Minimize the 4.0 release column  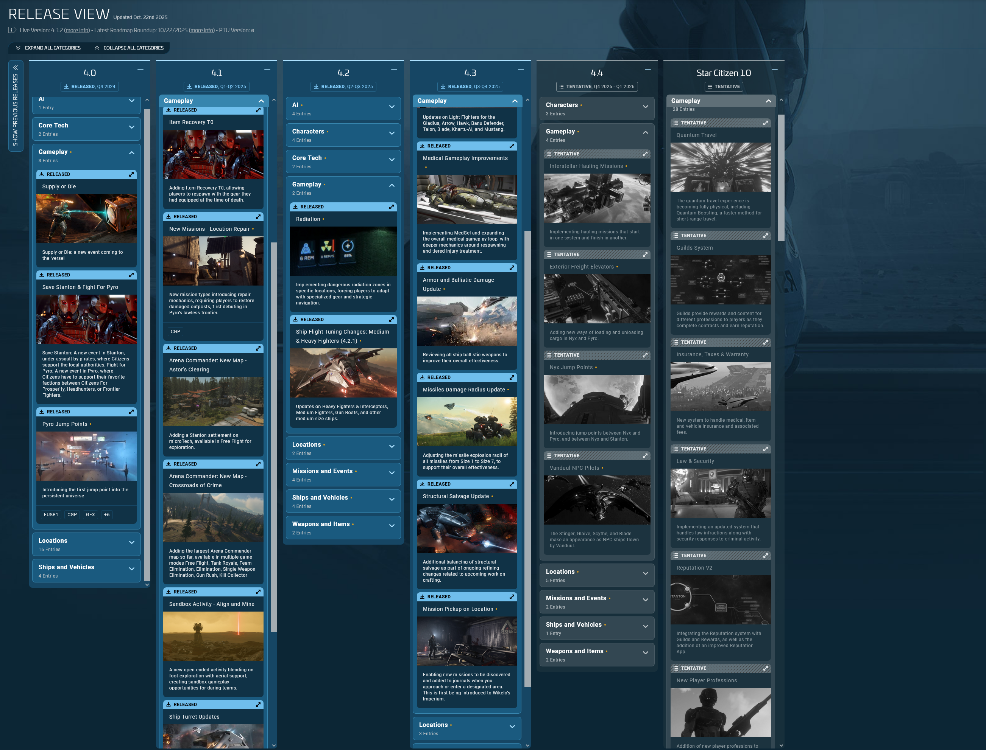coord(140,70)
